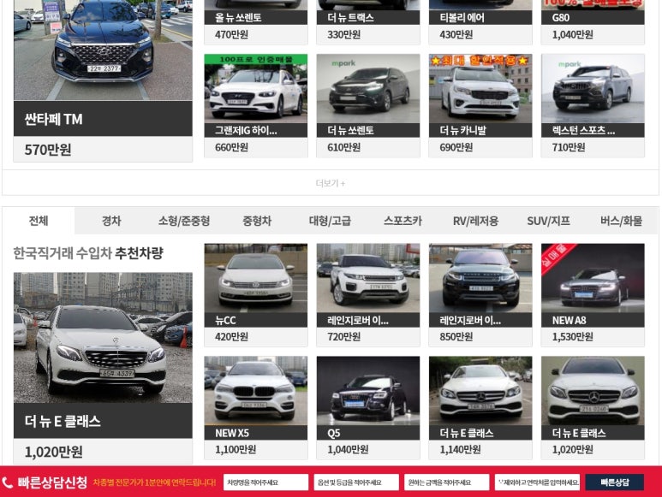Open the 850만원 레인지로버 thumbnail

480,278
